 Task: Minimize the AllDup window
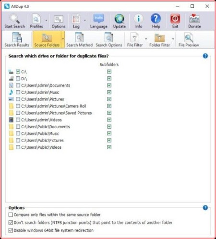(x=178, y=6)
